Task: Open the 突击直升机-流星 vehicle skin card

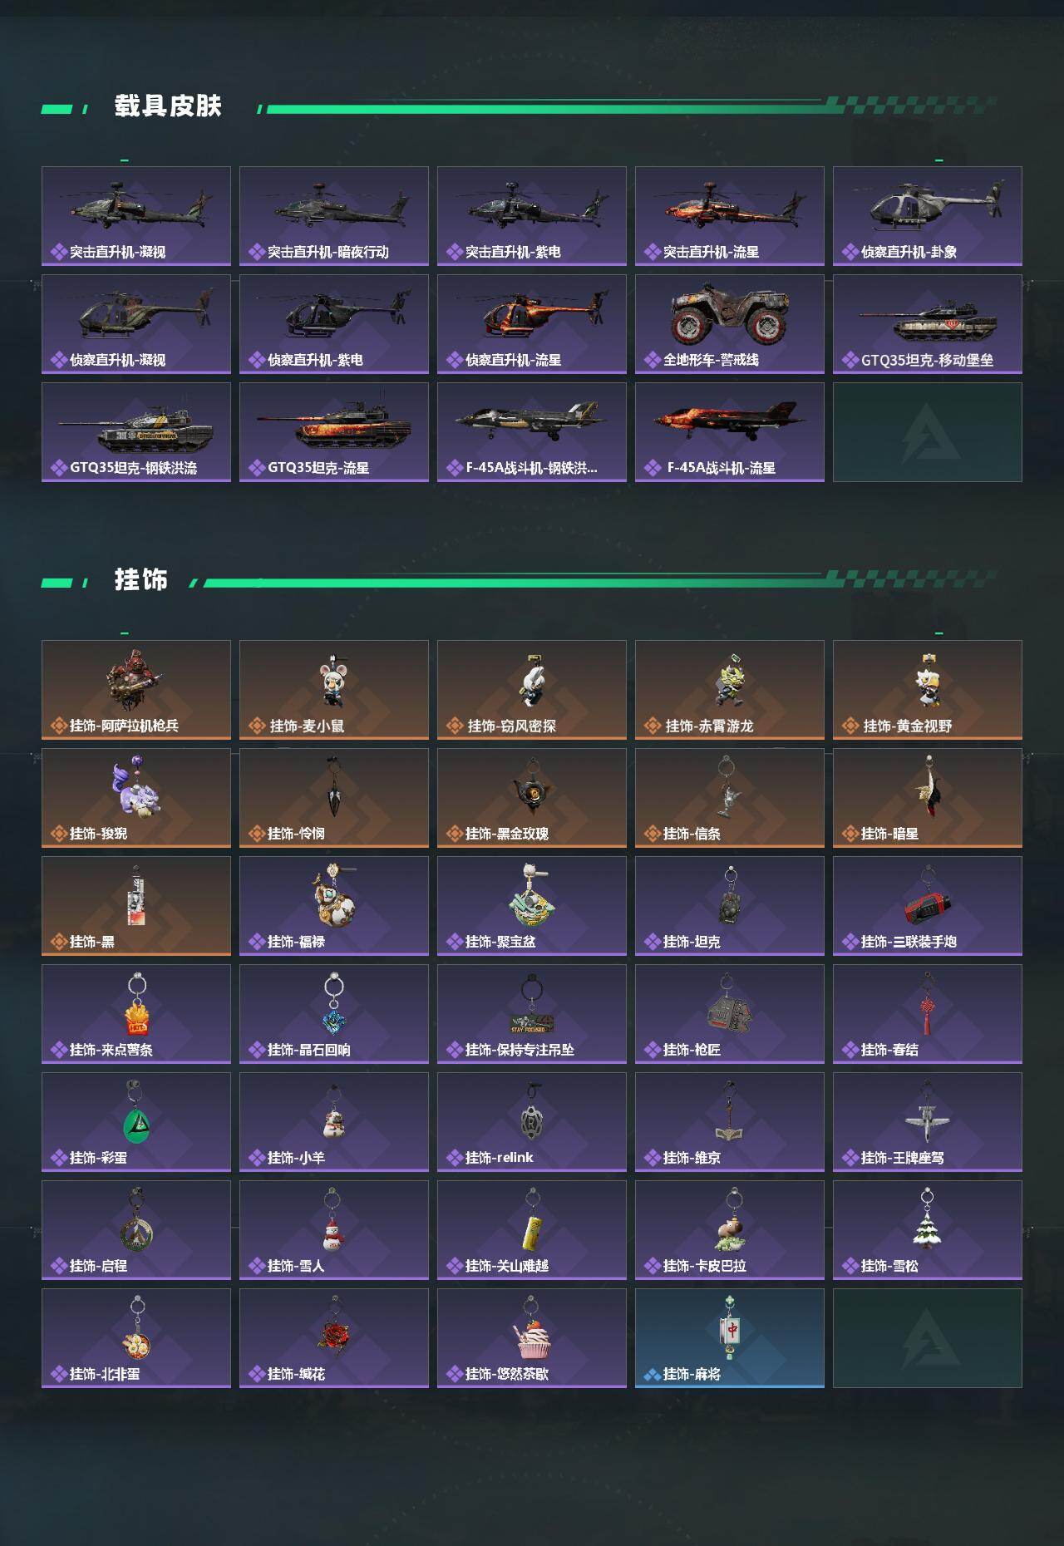Action: click(730, 216)
